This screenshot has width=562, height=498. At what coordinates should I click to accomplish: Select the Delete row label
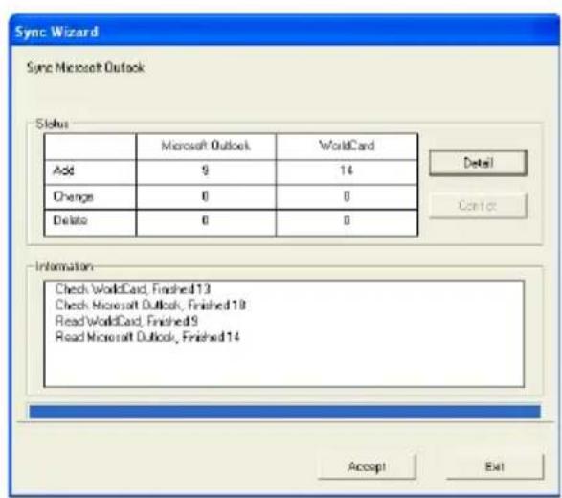click(x=70, y=220)
